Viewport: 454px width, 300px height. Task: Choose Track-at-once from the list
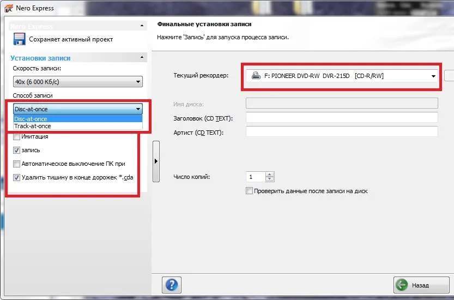click(x=78, y=126)
